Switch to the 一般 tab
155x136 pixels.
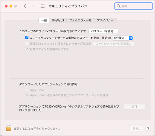44,20
